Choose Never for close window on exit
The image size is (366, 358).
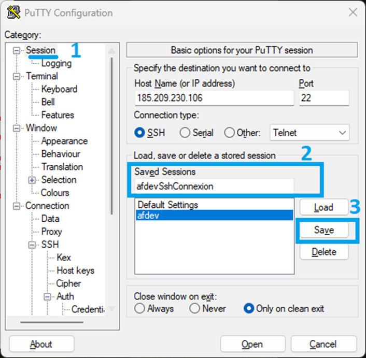coord(195,308)
